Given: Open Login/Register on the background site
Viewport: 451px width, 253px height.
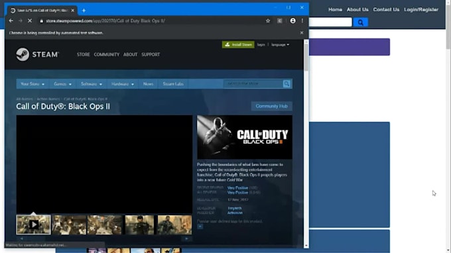Looking at the screenshot, I should (x=421, y=9).
